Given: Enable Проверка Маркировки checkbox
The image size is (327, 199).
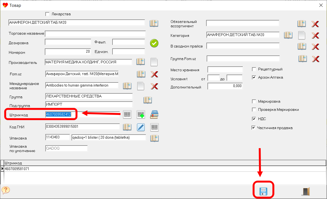Looking at the screenshot, I should [x=254, y=109].
